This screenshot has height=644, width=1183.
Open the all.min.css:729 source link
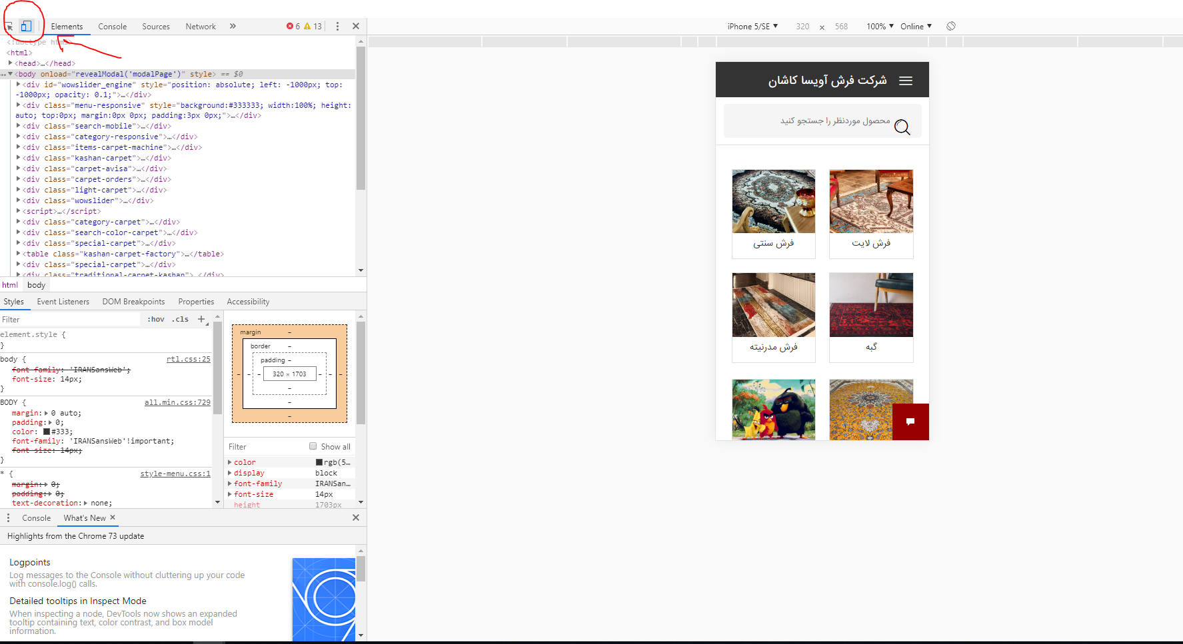(x=177, y=402)
